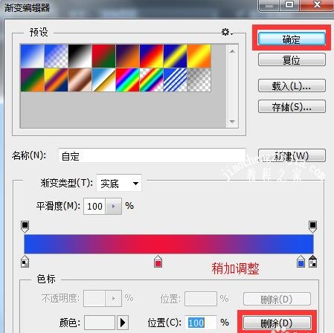Open the presets gear menu
This screenshot has height=333, width=334.
[227, 32]
